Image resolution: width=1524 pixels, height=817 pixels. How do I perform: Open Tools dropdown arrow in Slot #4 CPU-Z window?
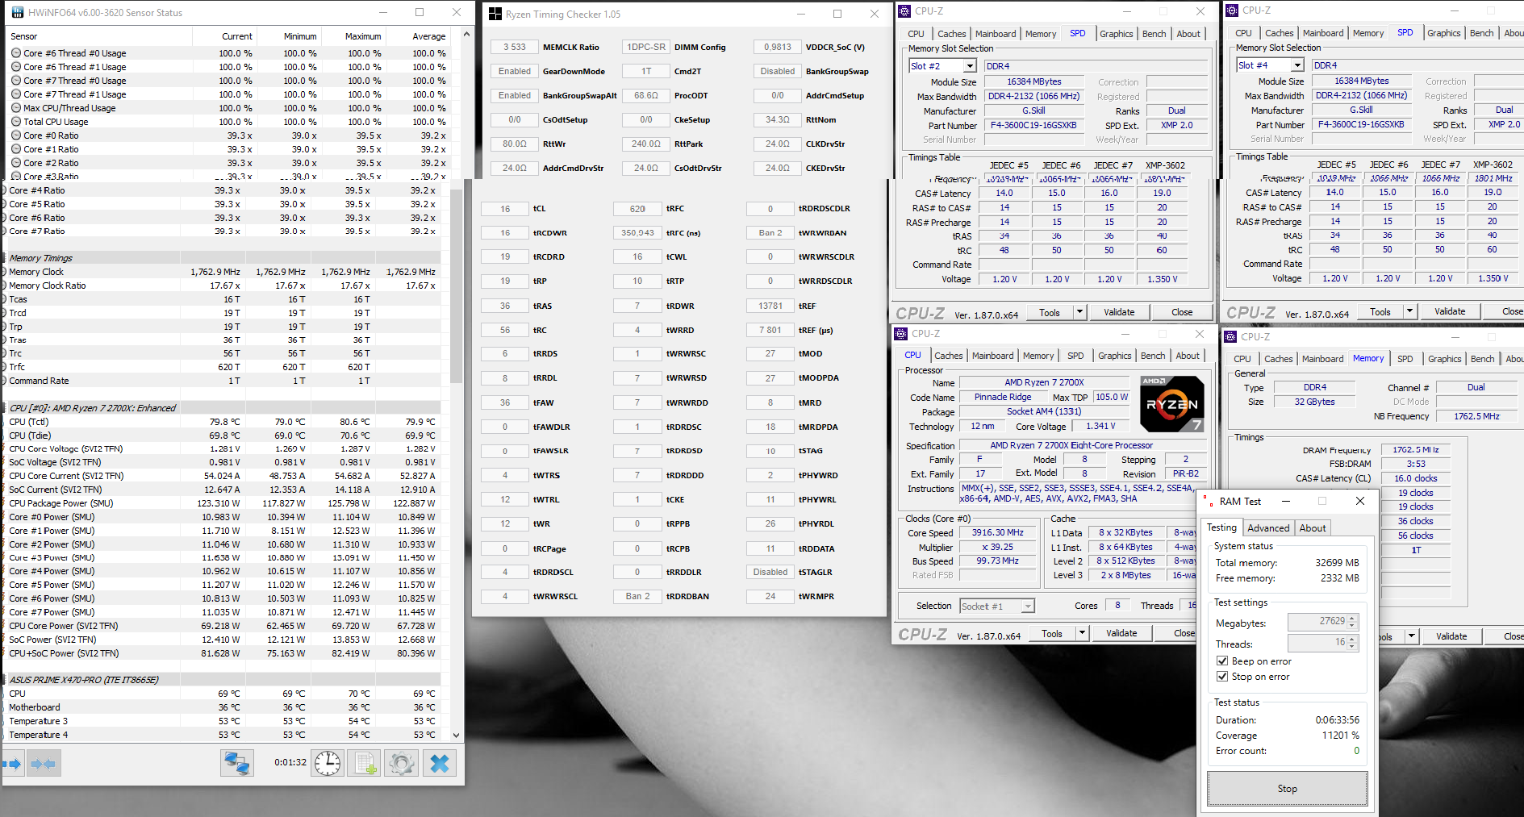click(1410, 311)
